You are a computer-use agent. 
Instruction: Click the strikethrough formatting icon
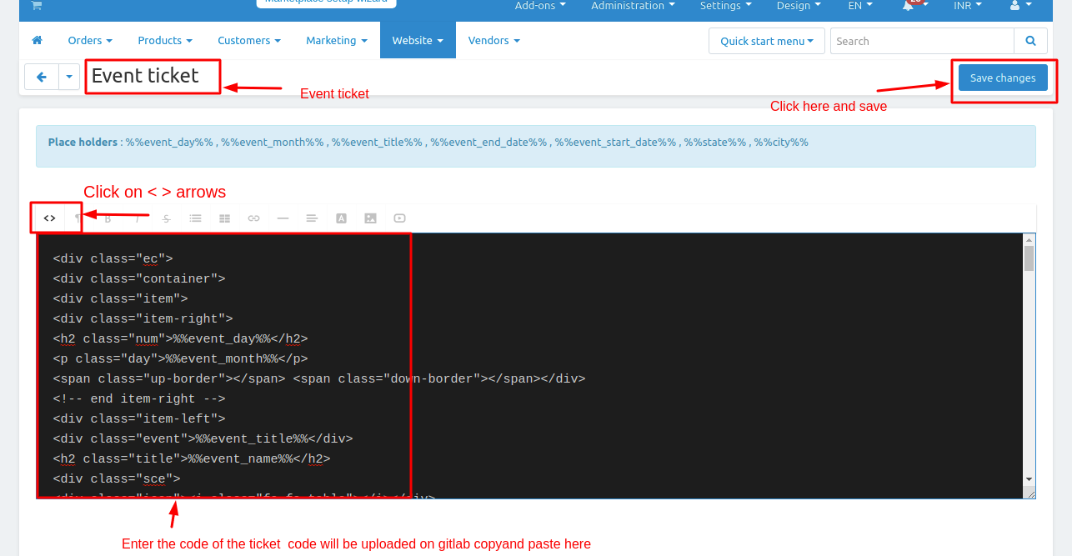(167, 218)
